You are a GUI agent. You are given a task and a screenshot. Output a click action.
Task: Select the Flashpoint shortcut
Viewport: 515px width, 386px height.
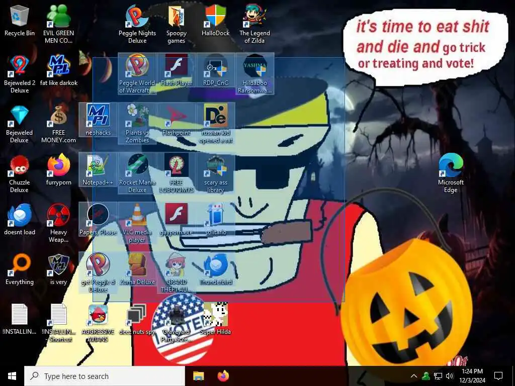click(177, 120)
